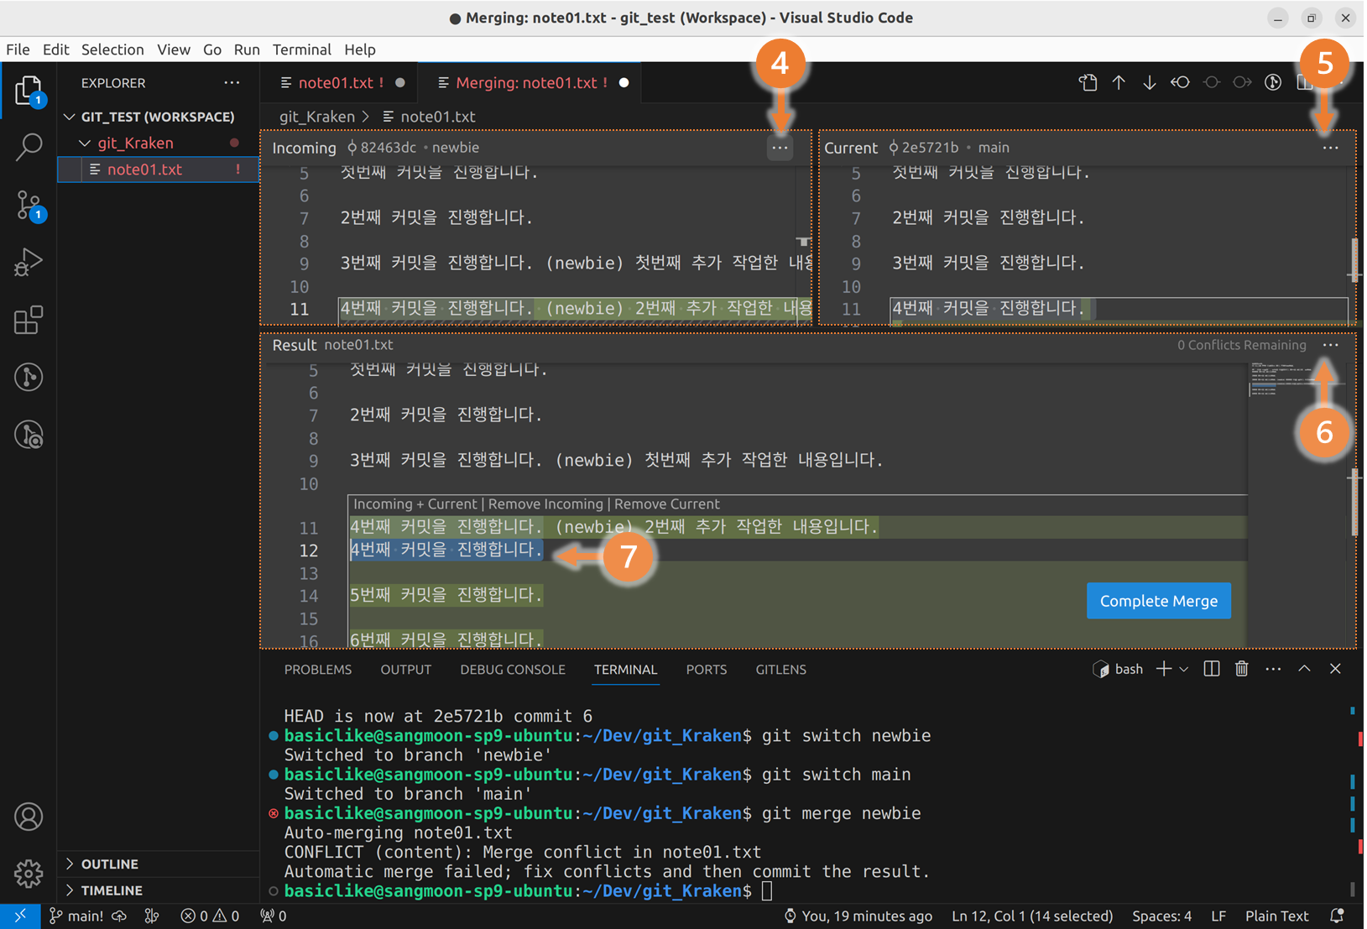
Task: Switch to the PORTS panel tab
Action: [706, 669]
